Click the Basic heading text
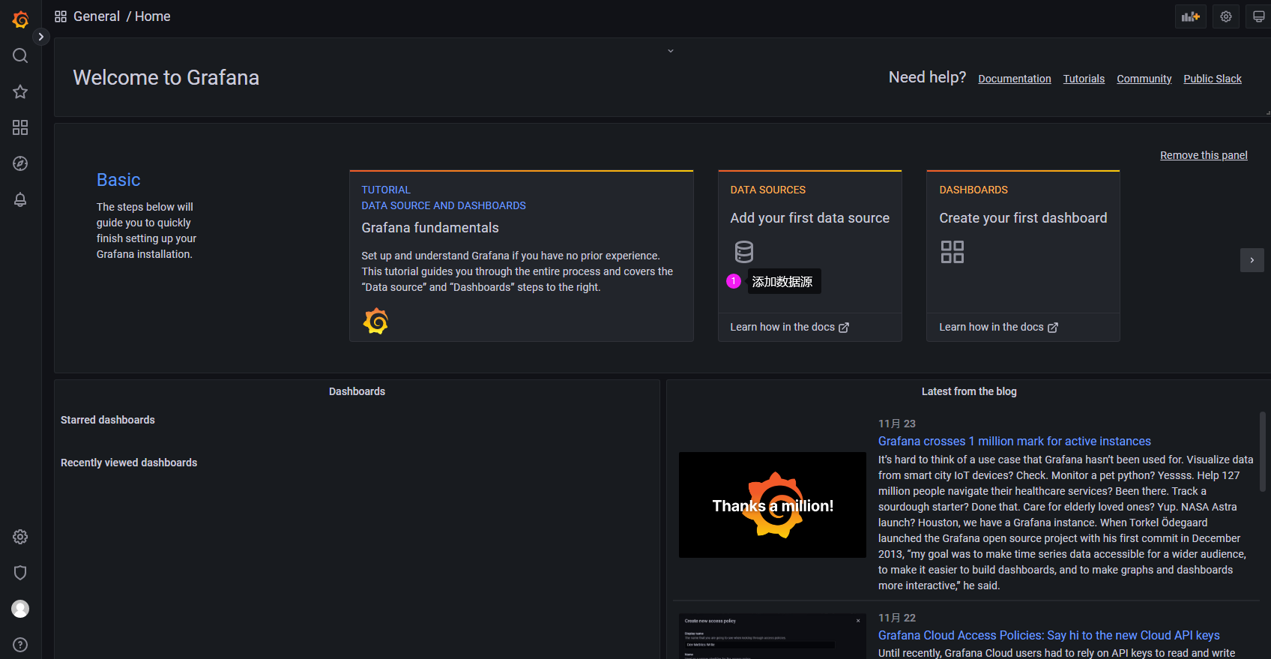 (x=118, y=180)
